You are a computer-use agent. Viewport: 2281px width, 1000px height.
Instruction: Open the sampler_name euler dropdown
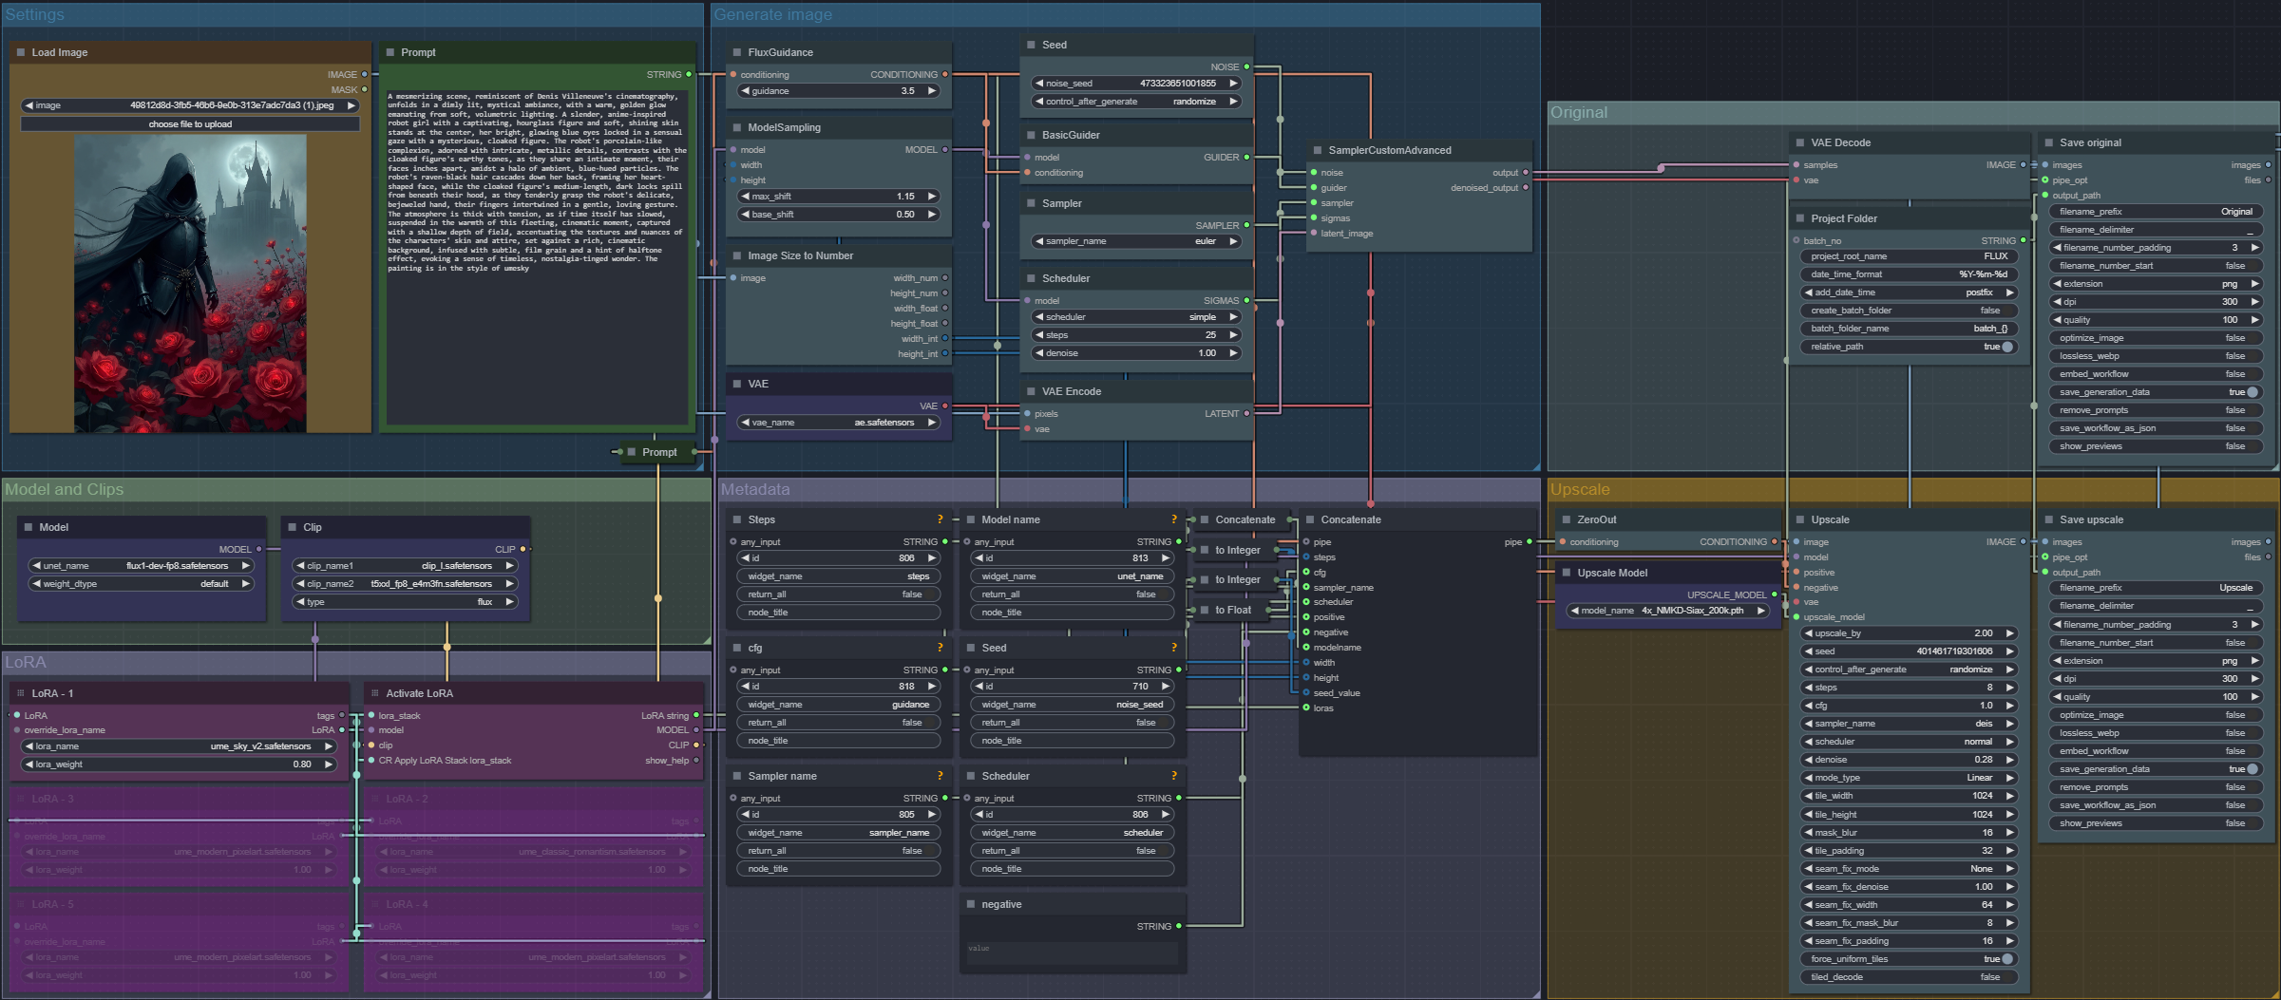tap(1136, 241)
